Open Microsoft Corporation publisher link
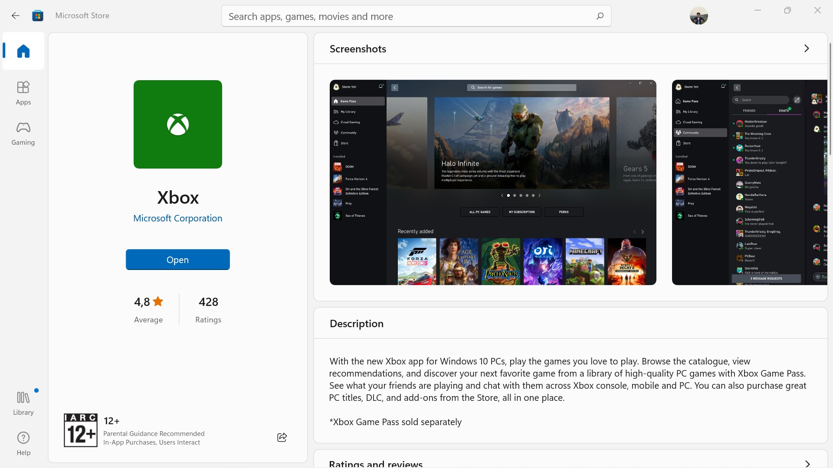 (178, 218)
